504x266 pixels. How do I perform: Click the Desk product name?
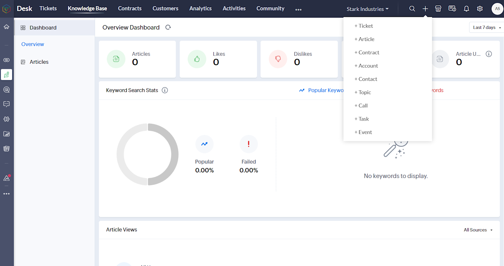click(x=24, y=9)
